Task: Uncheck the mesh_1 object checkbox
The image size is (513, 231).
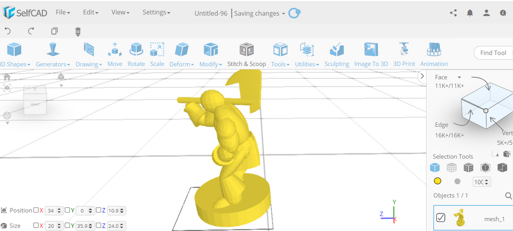Action: tap(441, 217)
